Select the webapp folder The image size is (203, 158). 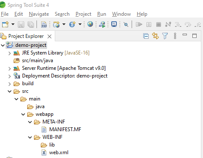click(x=40, y=114)
